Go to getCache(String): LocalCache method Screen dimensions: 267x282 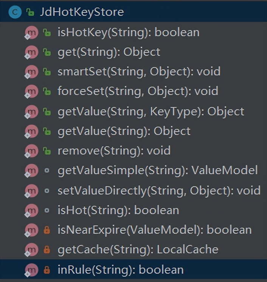point(138,250)
